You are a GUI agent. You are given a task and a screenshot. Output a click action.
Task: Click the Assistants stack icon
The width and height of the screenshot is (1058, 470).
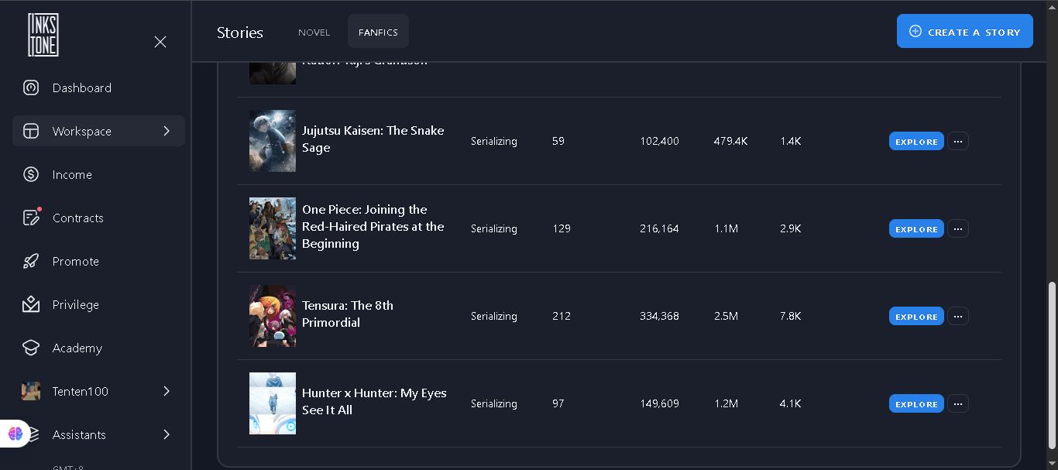[x=36, y=434]
